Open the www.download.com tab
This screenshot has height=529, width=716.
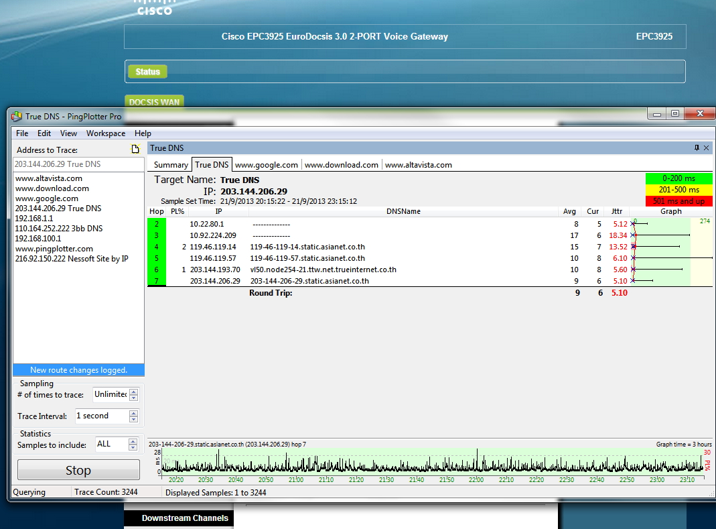tap(342, 164)
